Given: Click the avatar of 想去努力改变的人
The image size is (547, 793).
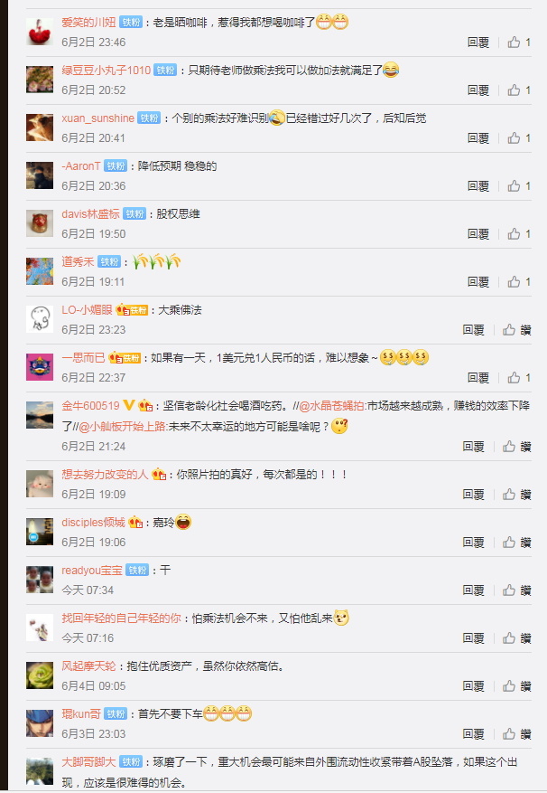Looking at the screenshot, I should [x=40, y=484].
